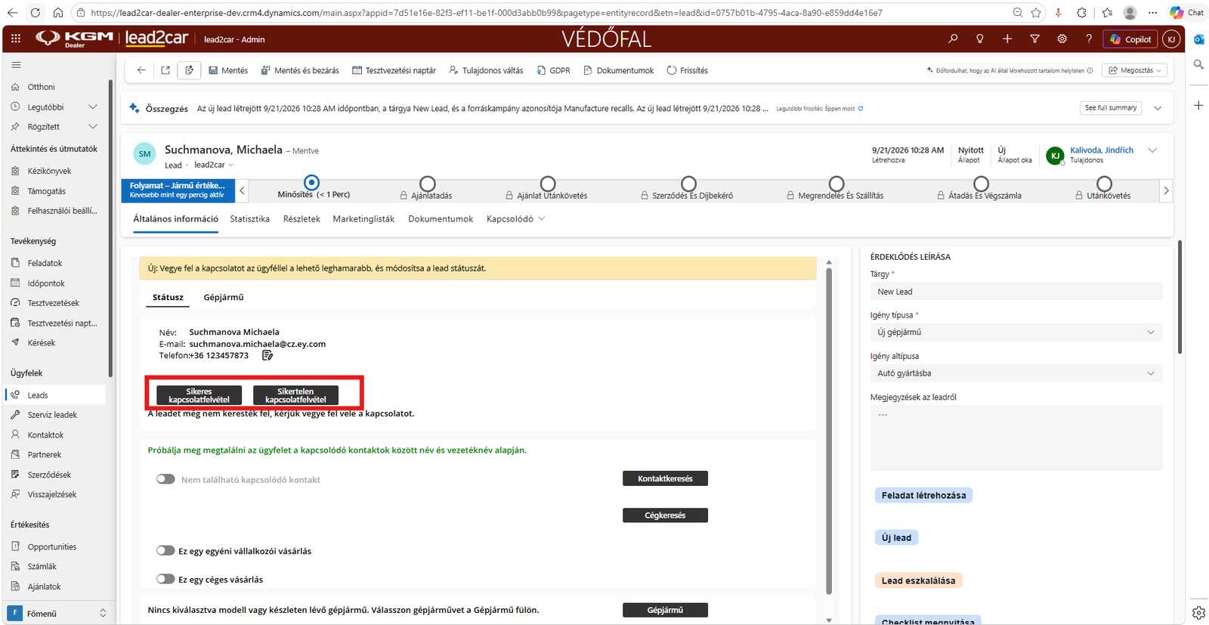The height and width of the screenshot is (625, 1209).
Task: Toggle Ez egy céges vásárlás switch
Action: [x=165, y=579]
